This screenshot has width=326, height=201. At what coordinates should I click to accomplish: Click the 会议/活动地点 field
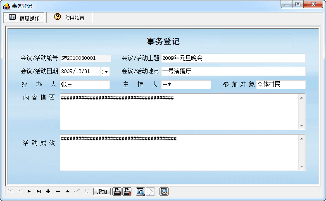(x=233, y=71)
